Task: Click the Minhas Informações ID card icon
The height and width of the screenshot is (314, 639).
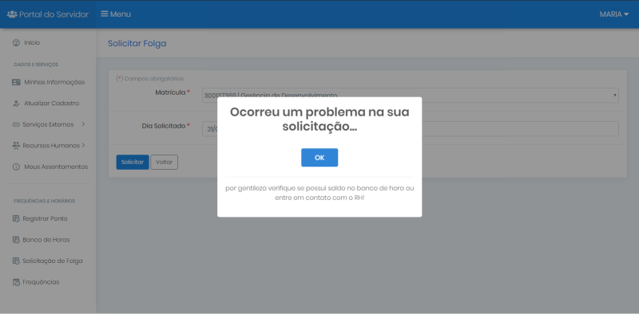Action: click(x=16, y=82)
